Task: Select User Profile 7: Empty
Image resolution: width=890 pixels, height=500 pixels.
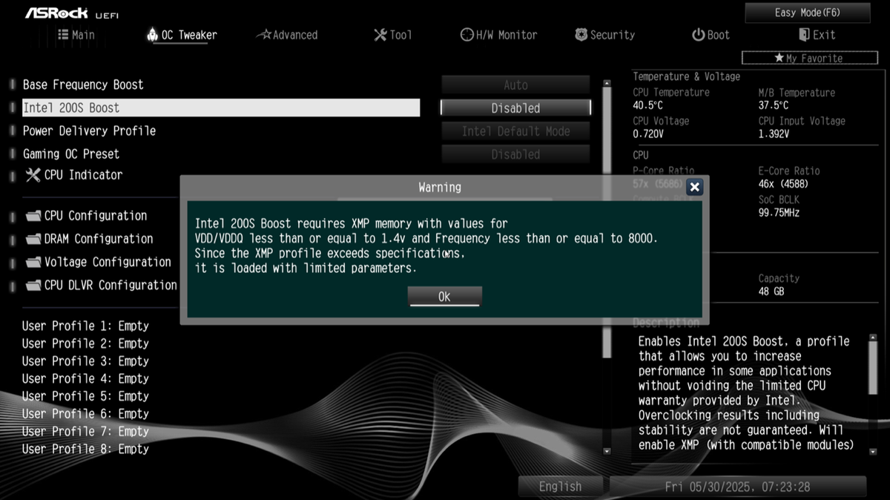Action: click(x=85, y=431)
